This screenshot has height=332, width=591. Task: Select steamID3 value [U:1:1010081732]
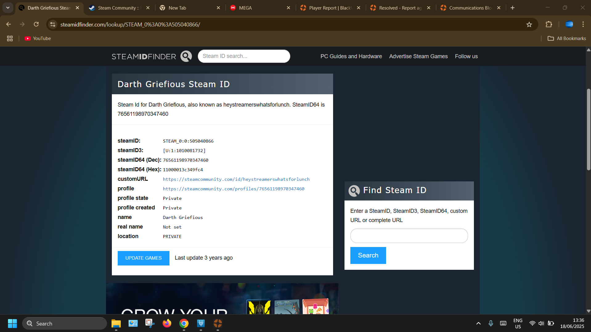tap(184, 151)
